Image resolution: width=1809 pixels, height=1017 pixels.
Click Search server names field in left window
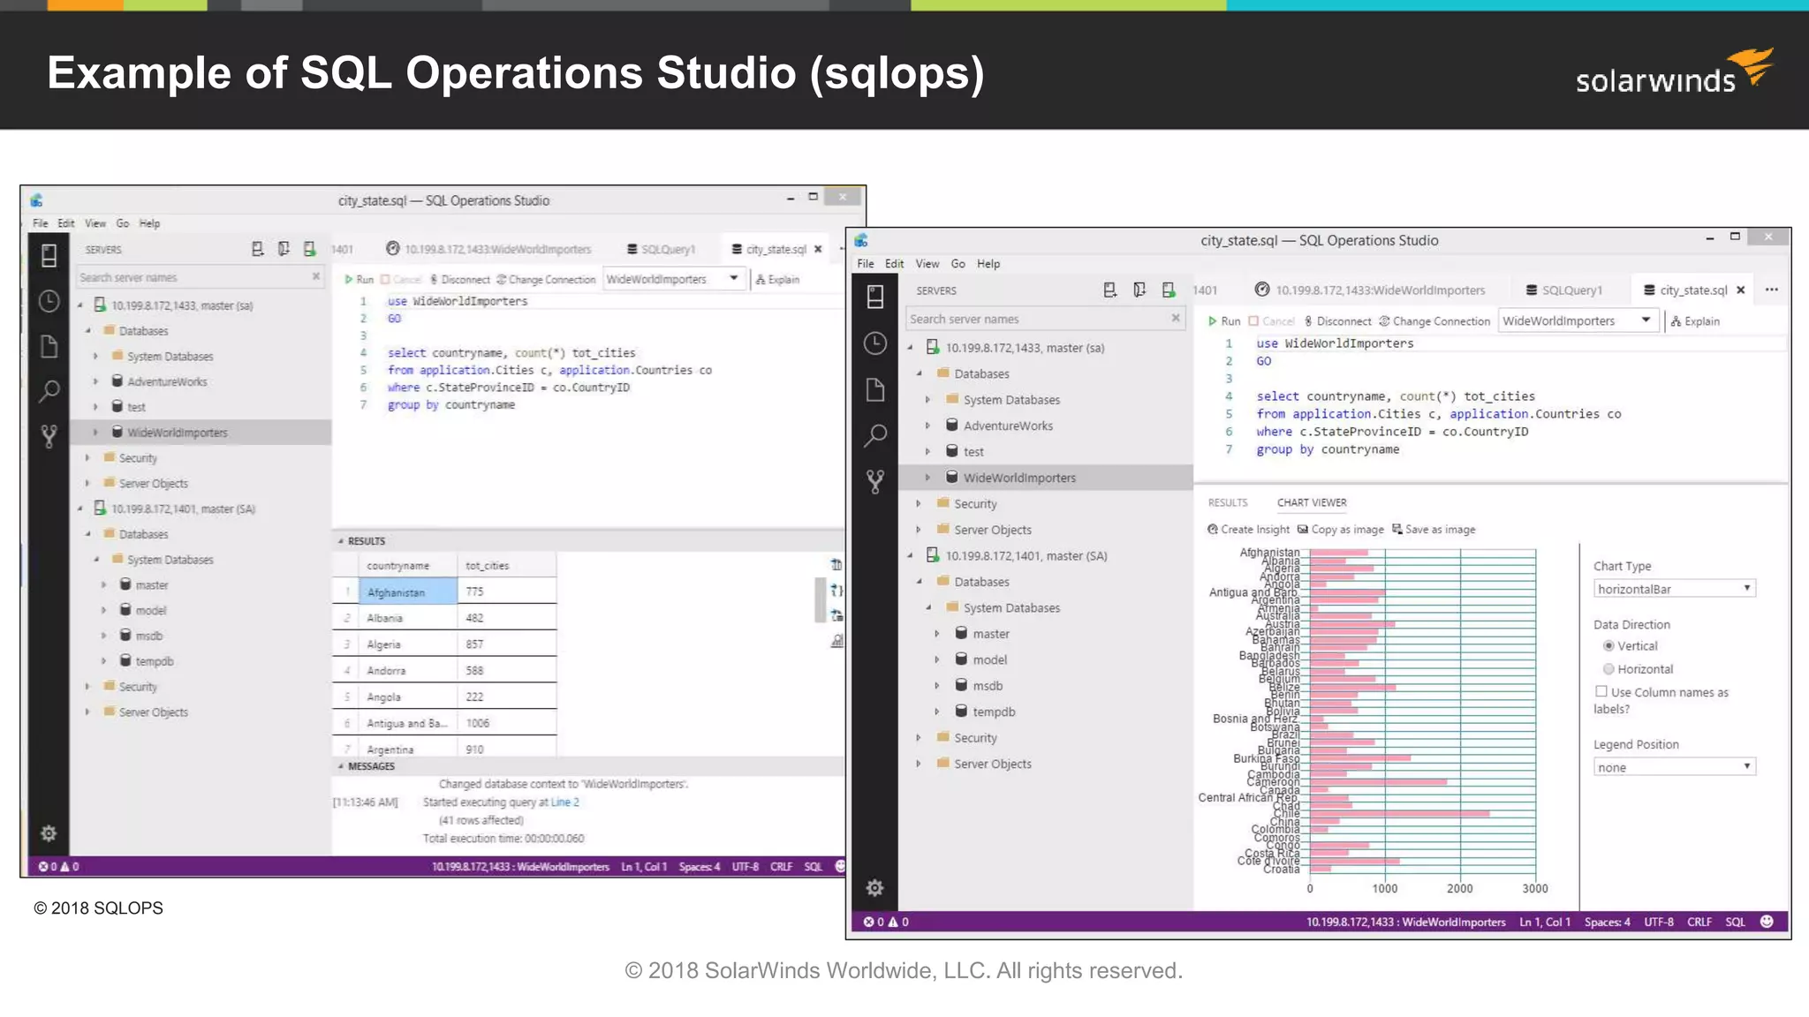click(x=200, y=277)
